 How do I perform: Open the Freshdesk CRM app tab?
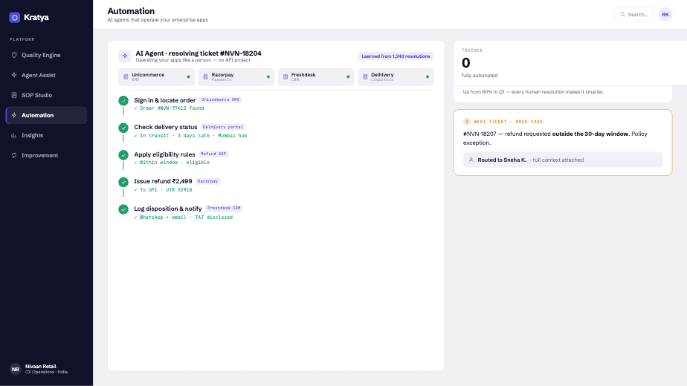[316, 77]
